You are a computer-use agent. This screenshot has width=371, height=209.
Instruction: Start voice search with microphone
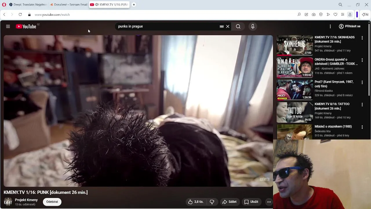coord(253,26)
